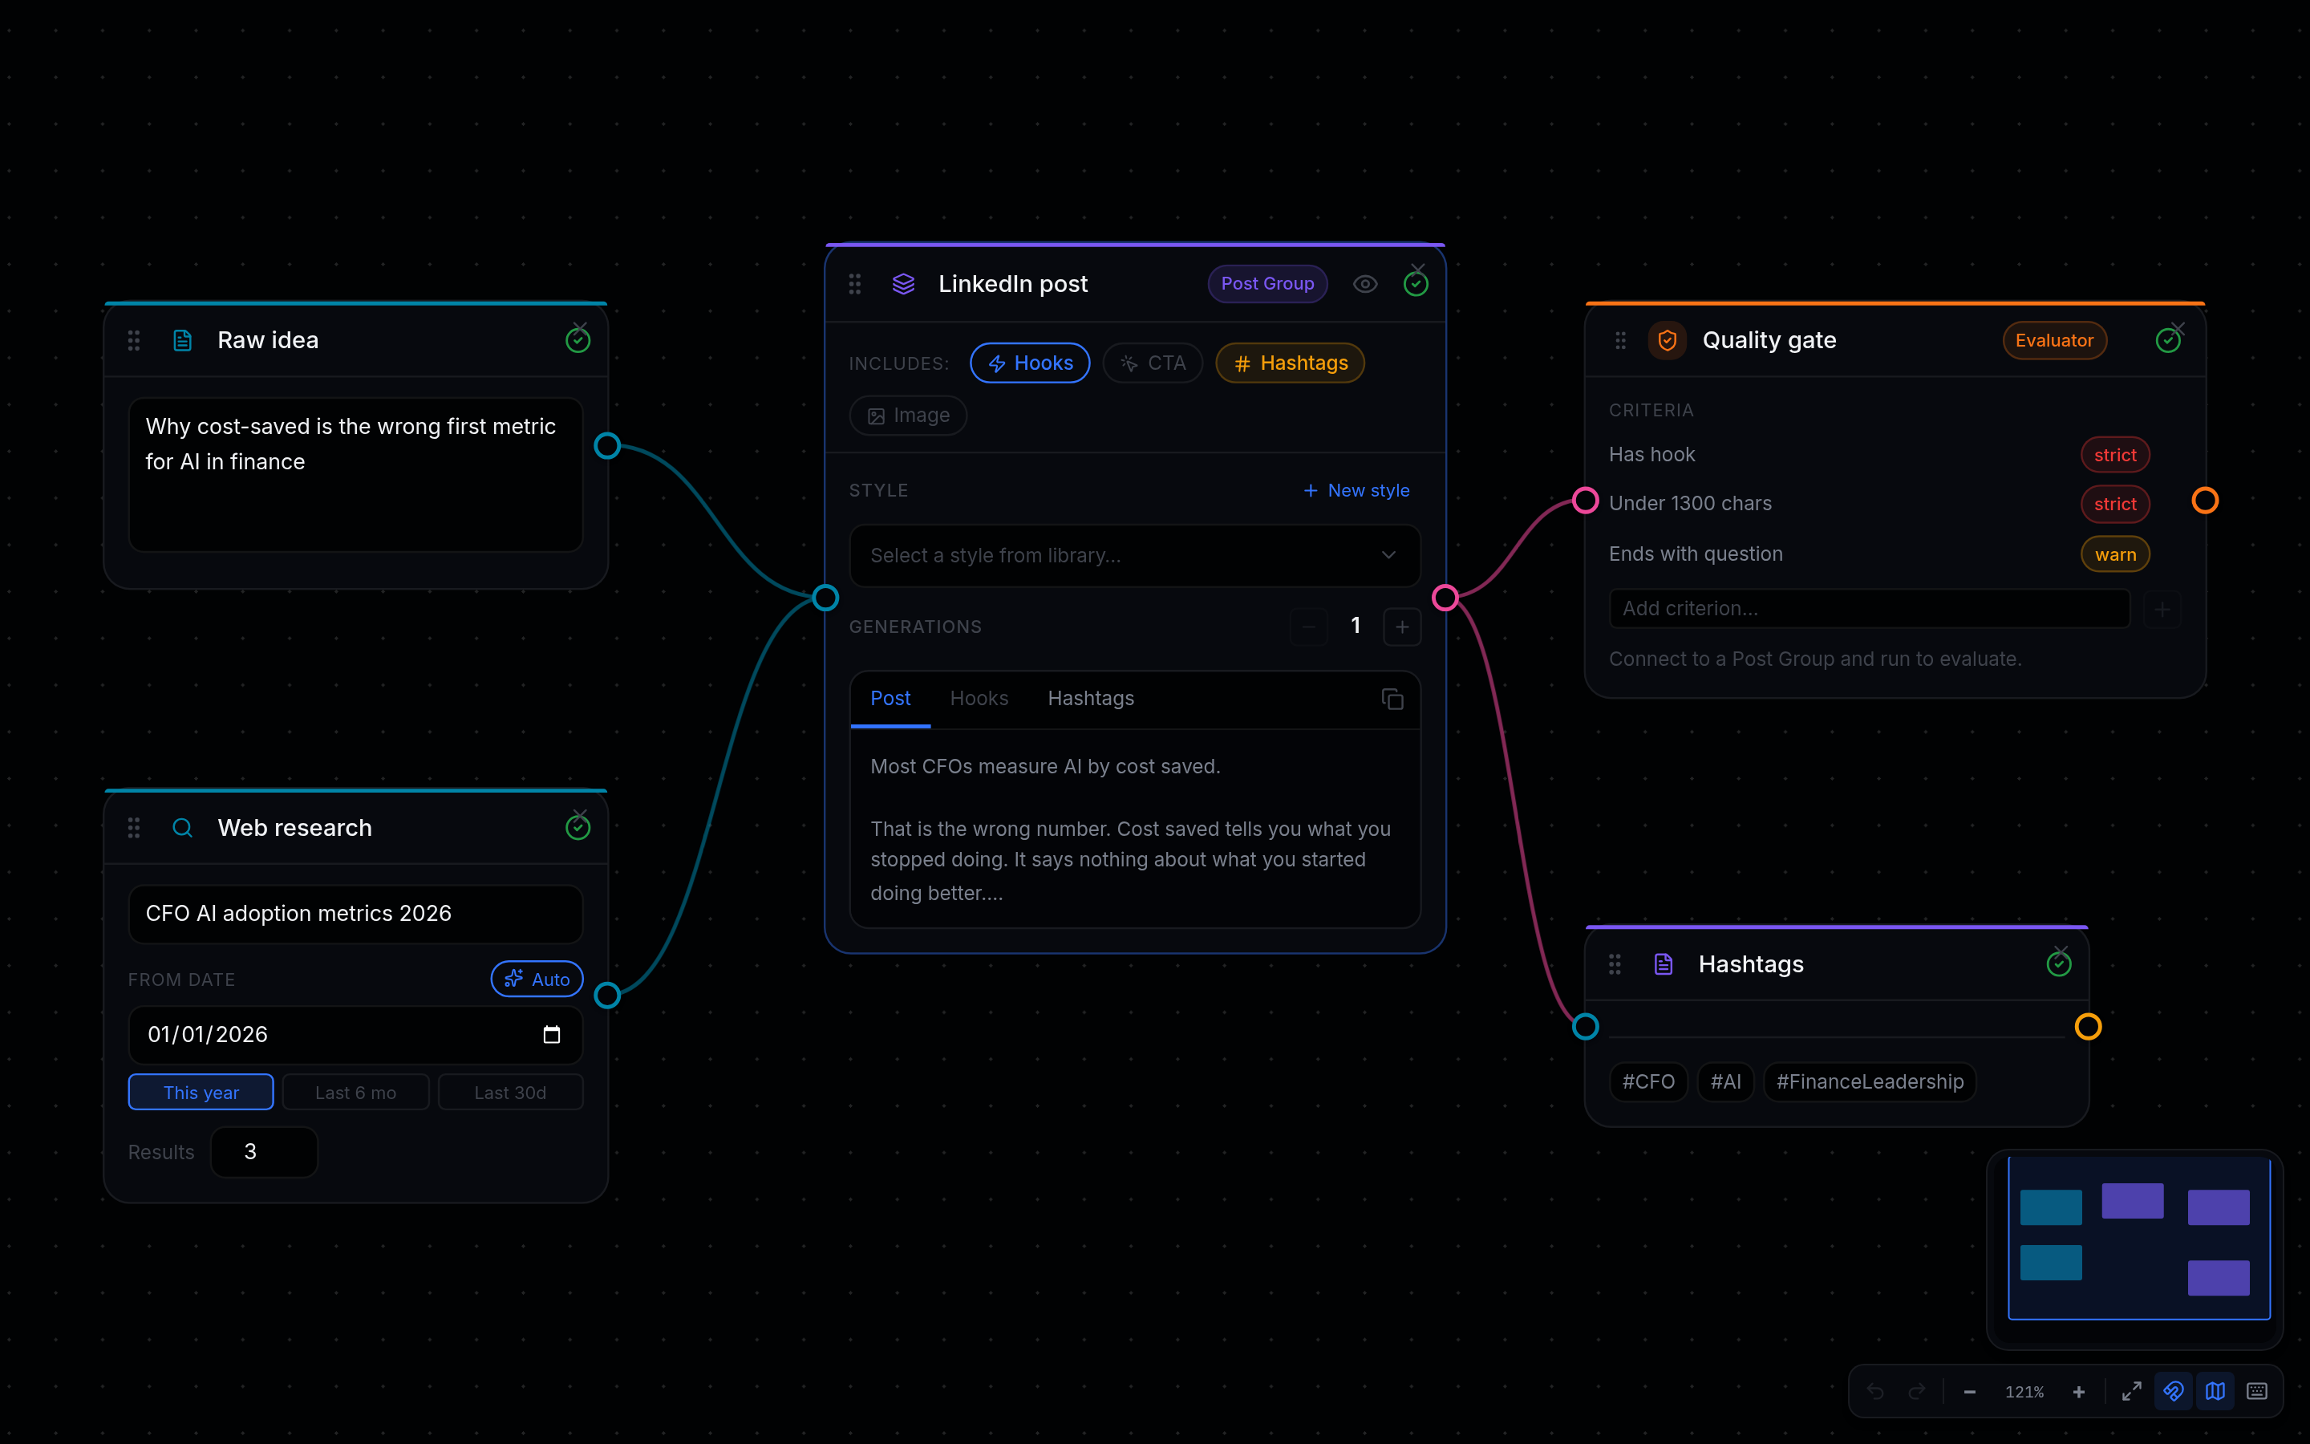Grab the Hashtags node drag handle
The image size is (2310, 1444).
1614,963
